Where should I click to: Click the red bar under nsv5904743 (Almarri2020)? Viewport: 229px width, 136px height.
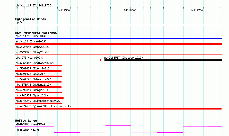(x=38, y=82)
